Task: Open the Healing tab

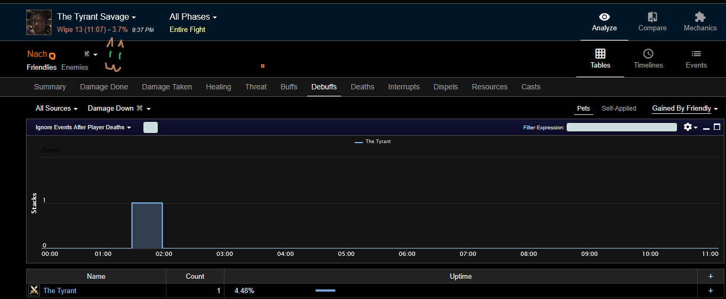Action: pos(219,87)
